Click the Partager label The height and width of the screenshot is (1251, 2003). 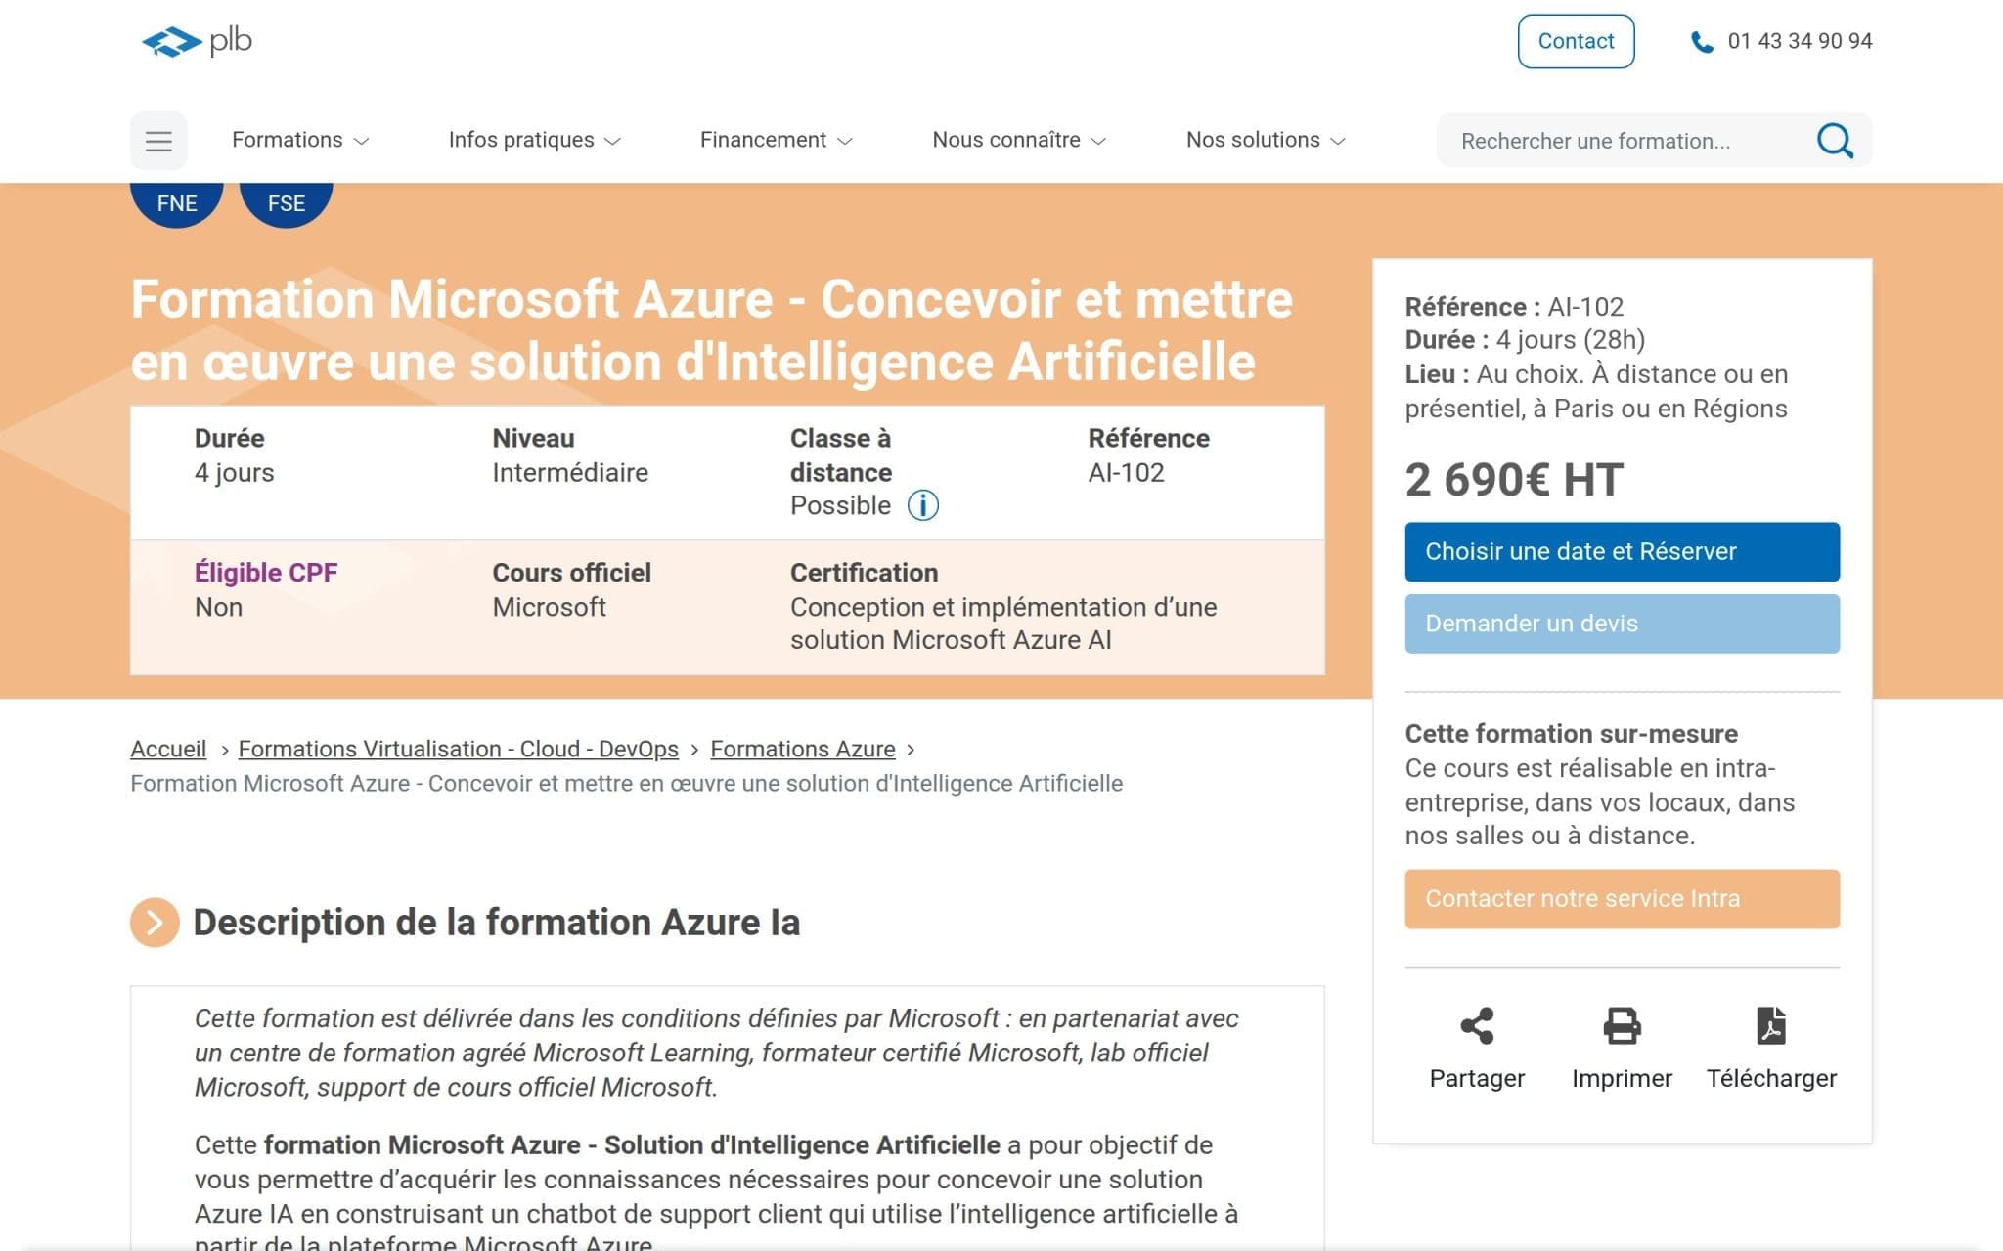click(x=1477, y=1078)
